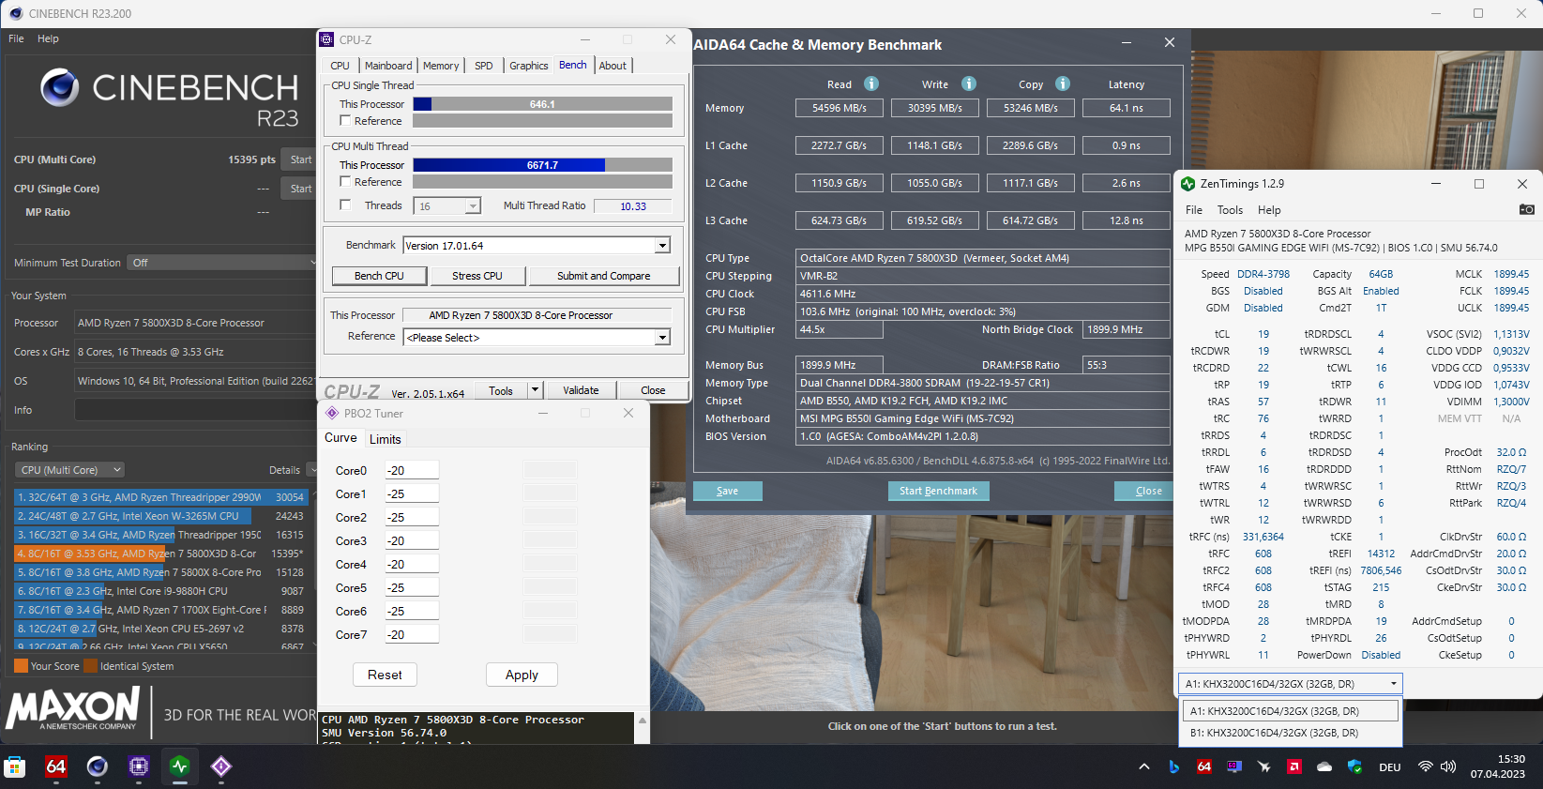The width and height of the screenshot is (1543, 789).
Task: Enable Single Thread Reference checkbox in CPU-Z
Action: [345, 120]
